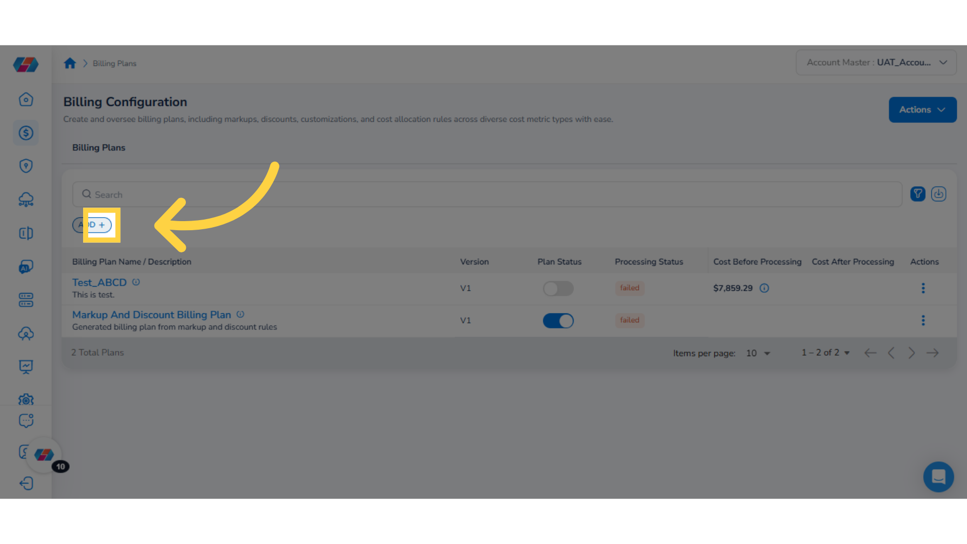Focus the Search input field
967x544 pixels.
point(487,194)
